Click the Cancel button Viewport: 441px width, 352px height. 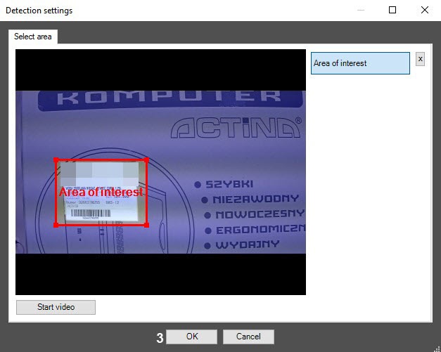[248, 337]
